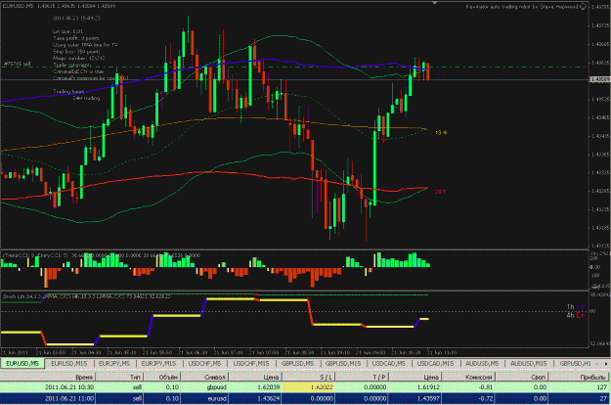611x405 pixels.
Task: Click the yellow 13.4 line label
Action: pos(441,132)
